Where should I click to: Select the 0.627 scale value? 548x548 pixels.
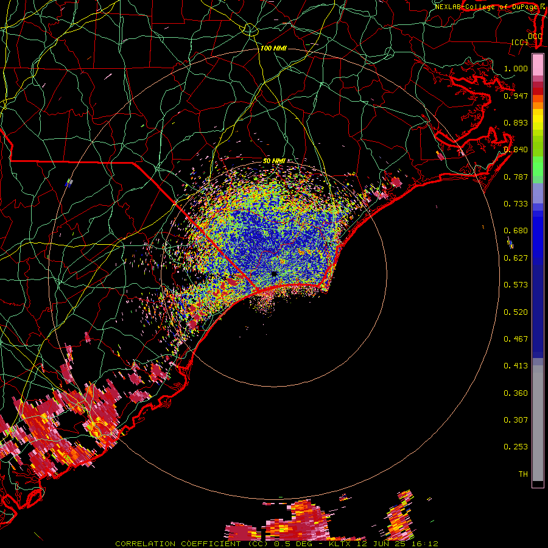tap(516, 258)
